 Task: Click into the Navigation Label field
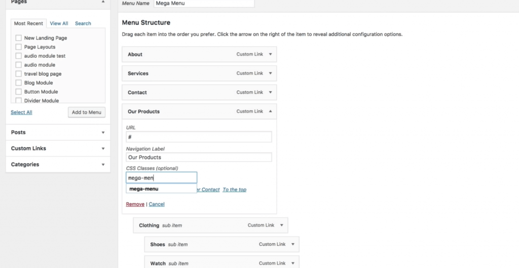click(199, 157)
